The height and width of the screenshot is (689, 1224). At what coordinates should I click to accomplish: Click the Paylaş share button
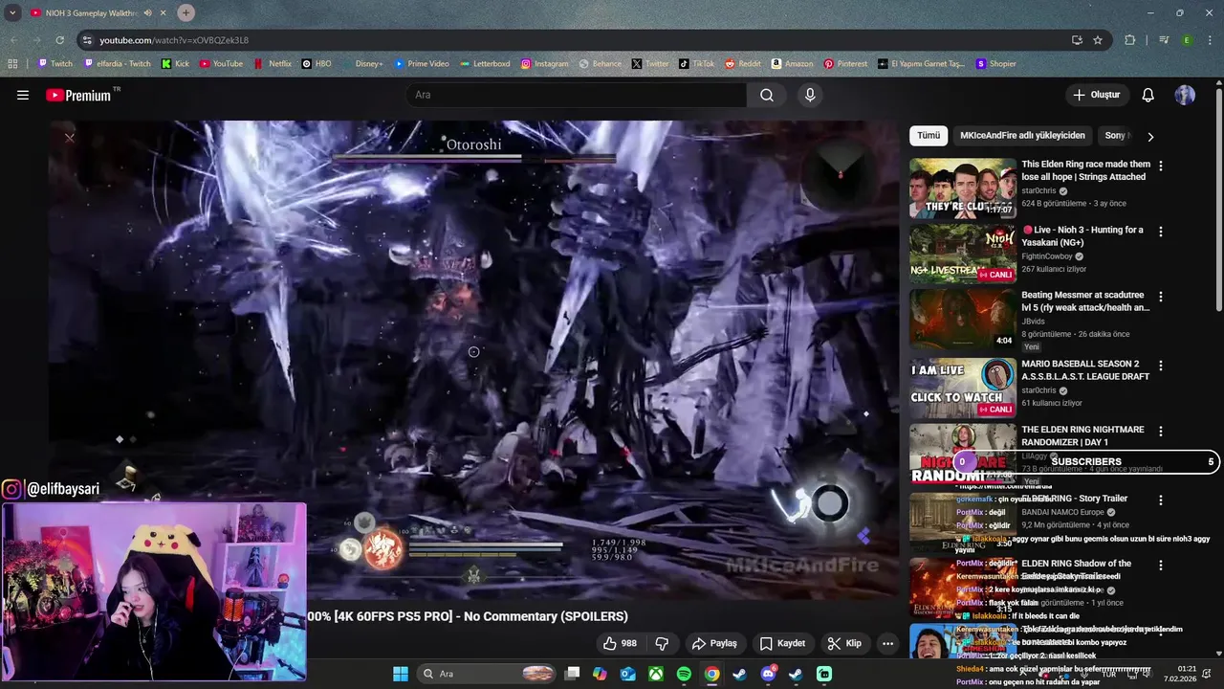714,643
